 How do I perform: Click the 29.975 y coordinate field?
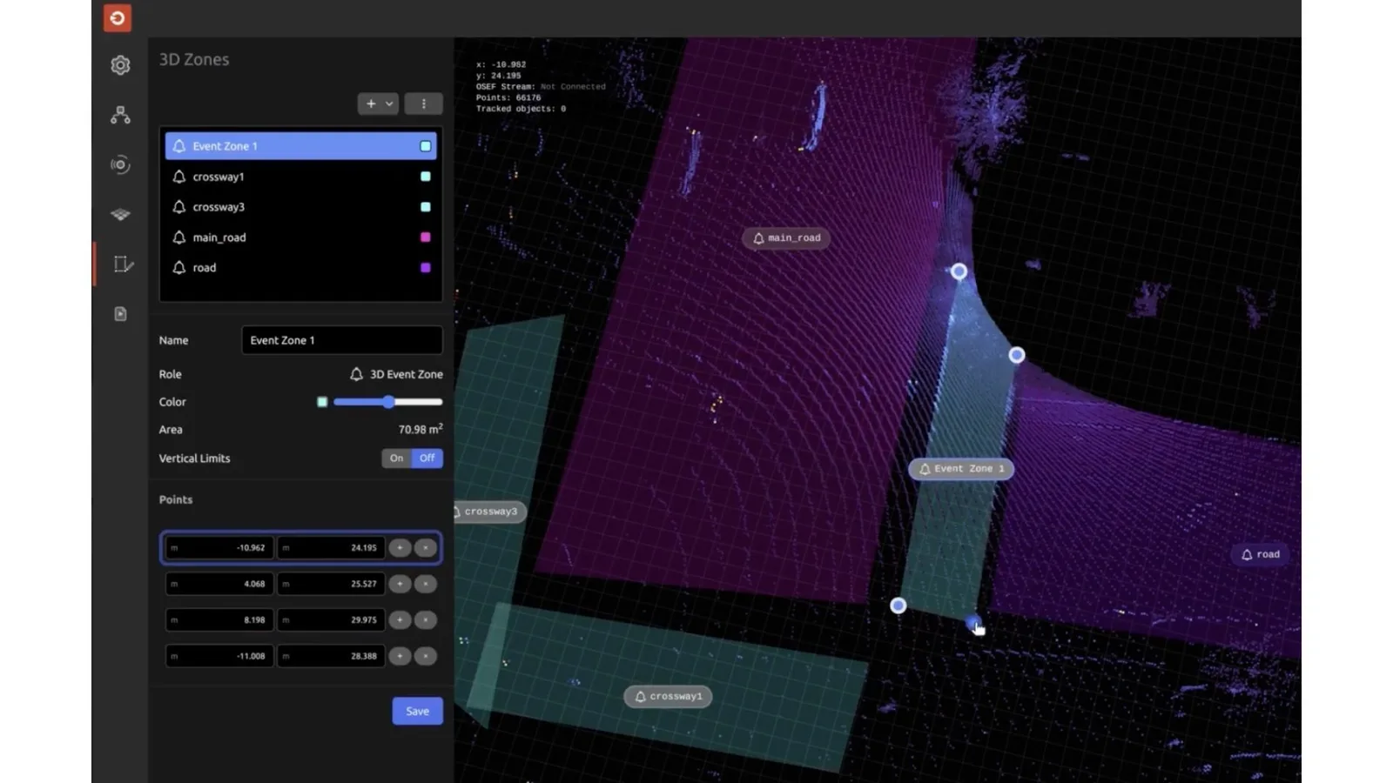(331, 620)
